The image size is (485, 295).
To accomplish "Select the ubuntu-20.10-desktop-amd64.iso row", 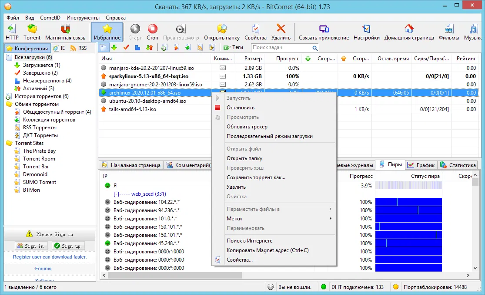I will pos(288,101).
